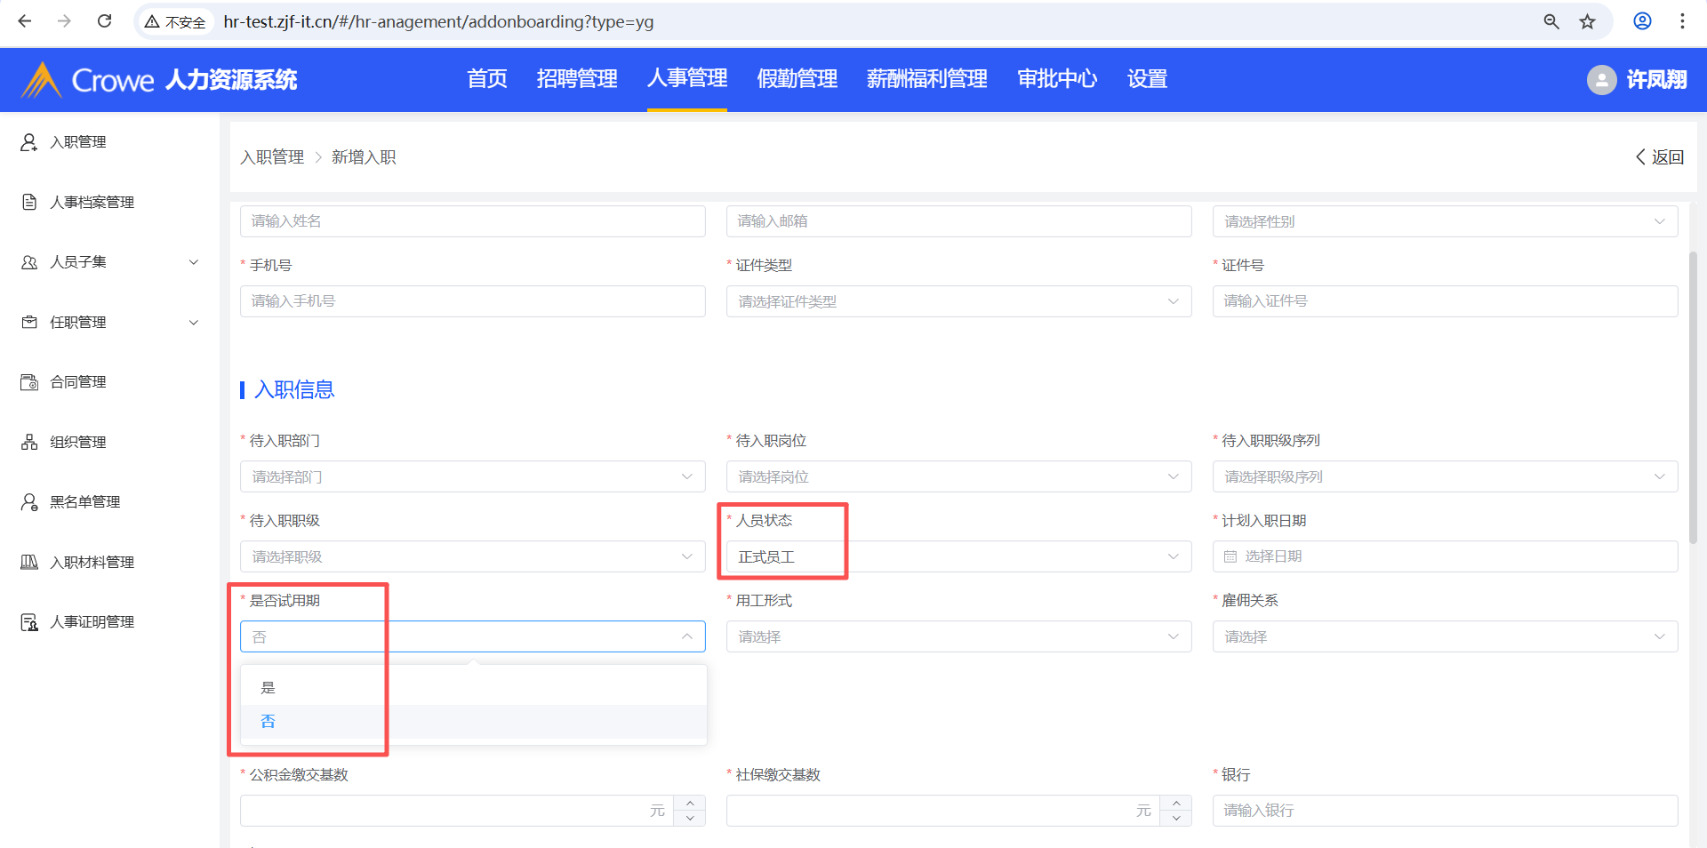Screen dimensions: 1707x848
Task: Expand the 人员子集 sidebar submenu
Action: 194,262
